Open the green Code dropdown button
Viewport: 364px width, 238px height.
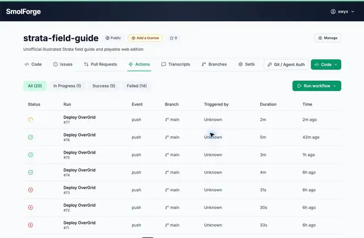pos(326,64)
